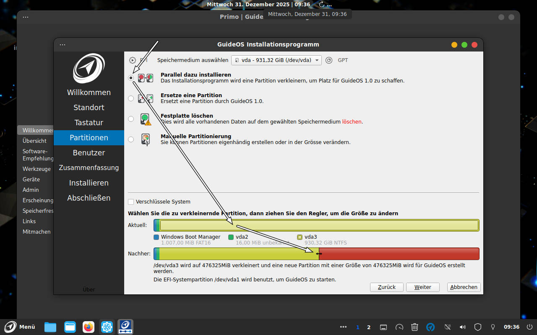Click the GPT partition table icon
The height and width of the screenshot is (335, 537).
(329, 60)
